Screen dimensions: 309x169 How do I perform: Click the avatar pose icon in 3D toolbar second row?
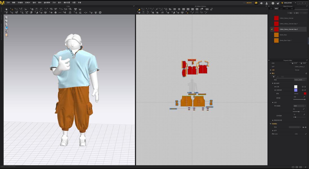pos(6,13)
